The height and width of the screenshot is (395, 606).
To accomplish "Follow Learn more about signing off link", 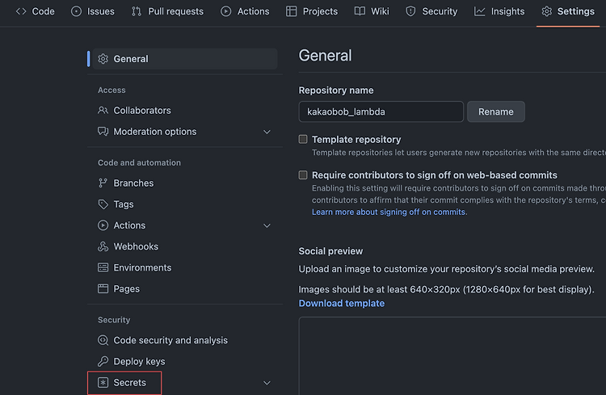I will (x=389, y=212).
